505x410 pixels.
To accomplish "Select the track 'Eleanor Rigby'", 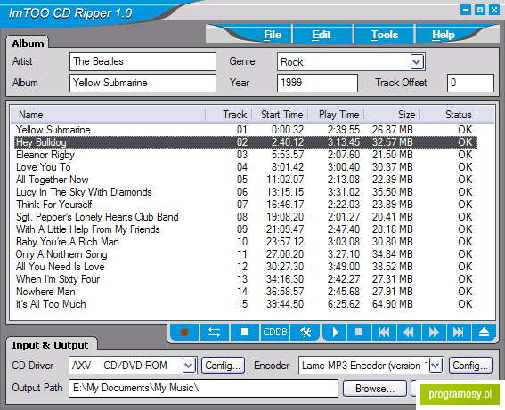I will coord(246,155).
